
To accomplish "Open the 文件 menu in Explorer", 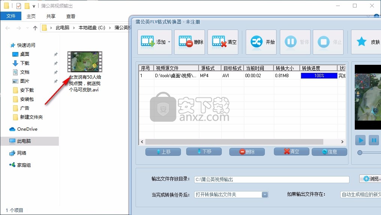I will pos(11,16).
